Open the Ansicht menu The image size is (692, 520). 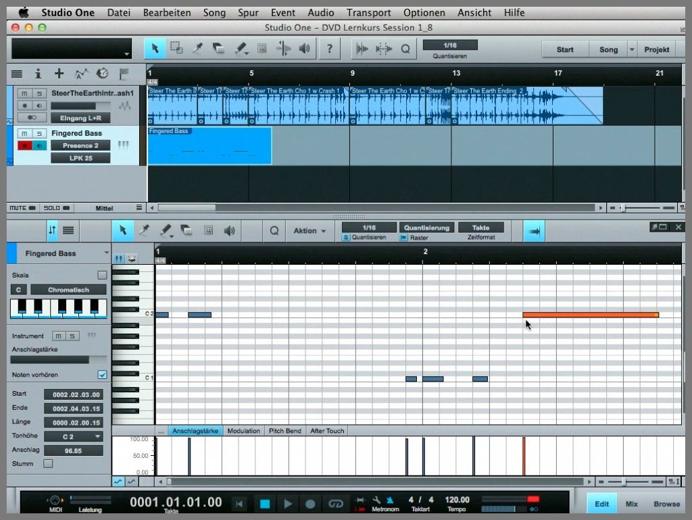click(x=474, y=13)
